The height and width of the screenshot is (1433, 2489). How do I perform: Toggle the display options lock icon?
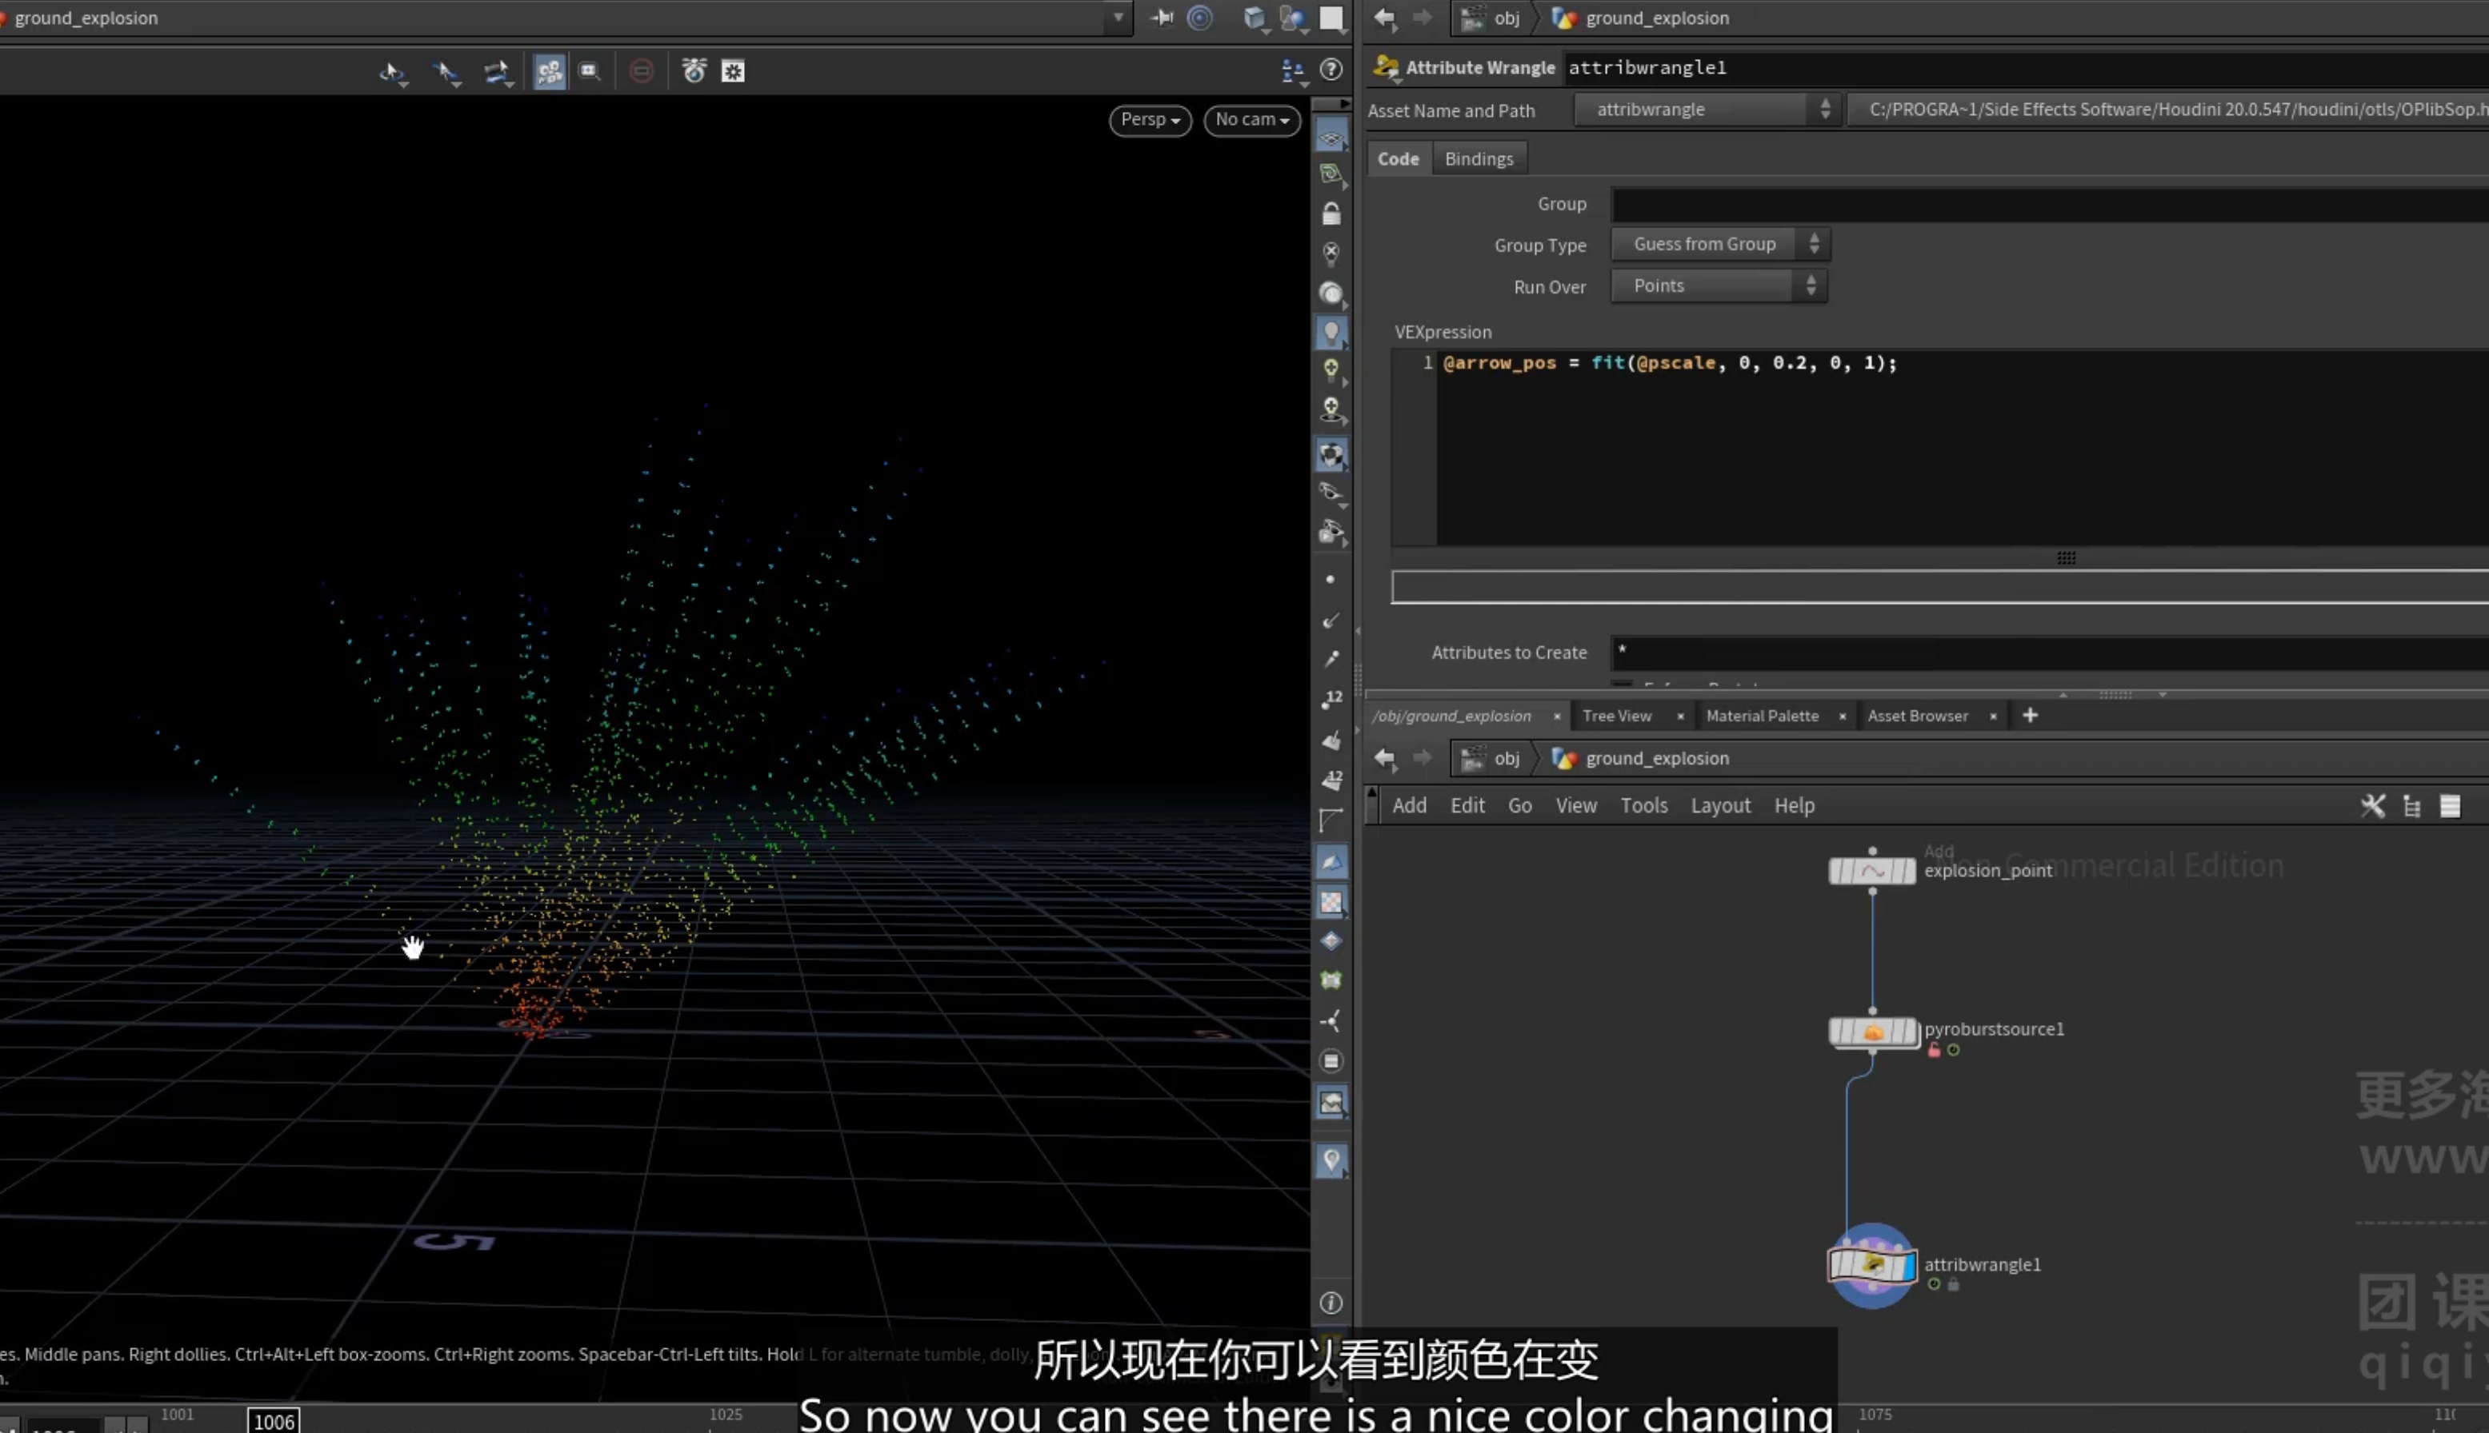1331,214
